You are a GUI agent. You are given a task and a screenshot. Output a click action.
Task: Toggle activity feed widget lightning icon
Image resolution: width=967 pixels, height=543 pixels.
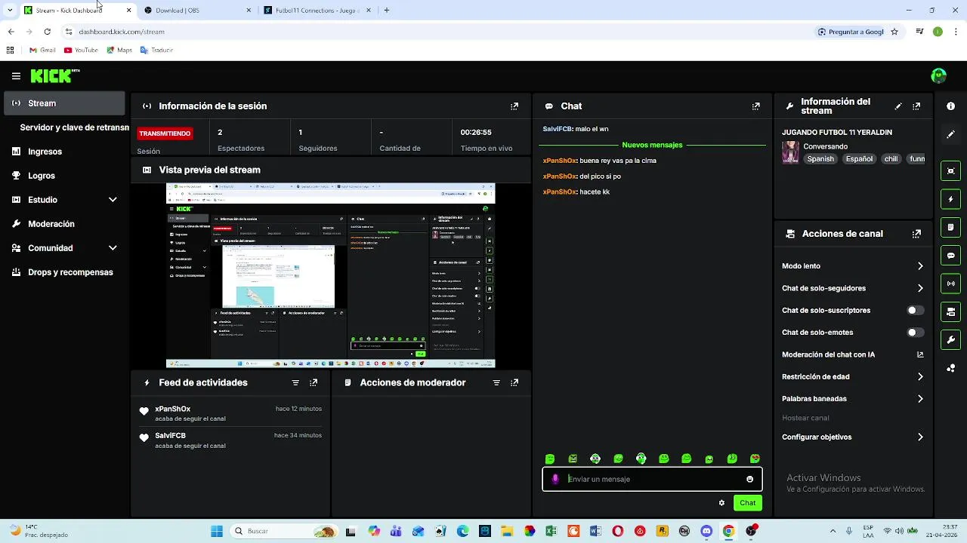(x=951, y=199)
